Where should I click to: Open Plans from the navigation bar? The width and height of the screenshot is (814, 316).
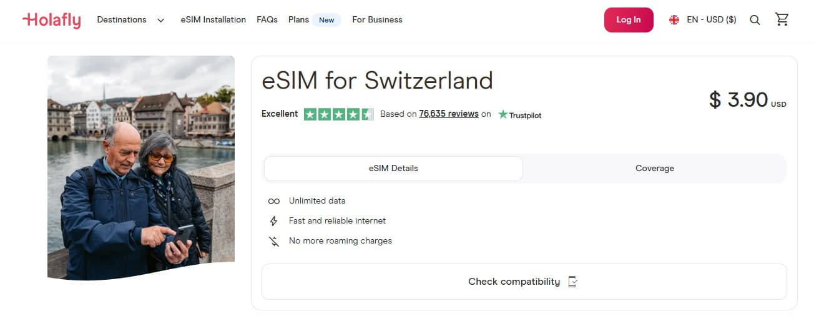pyautogui.click(x=298, y=20)
